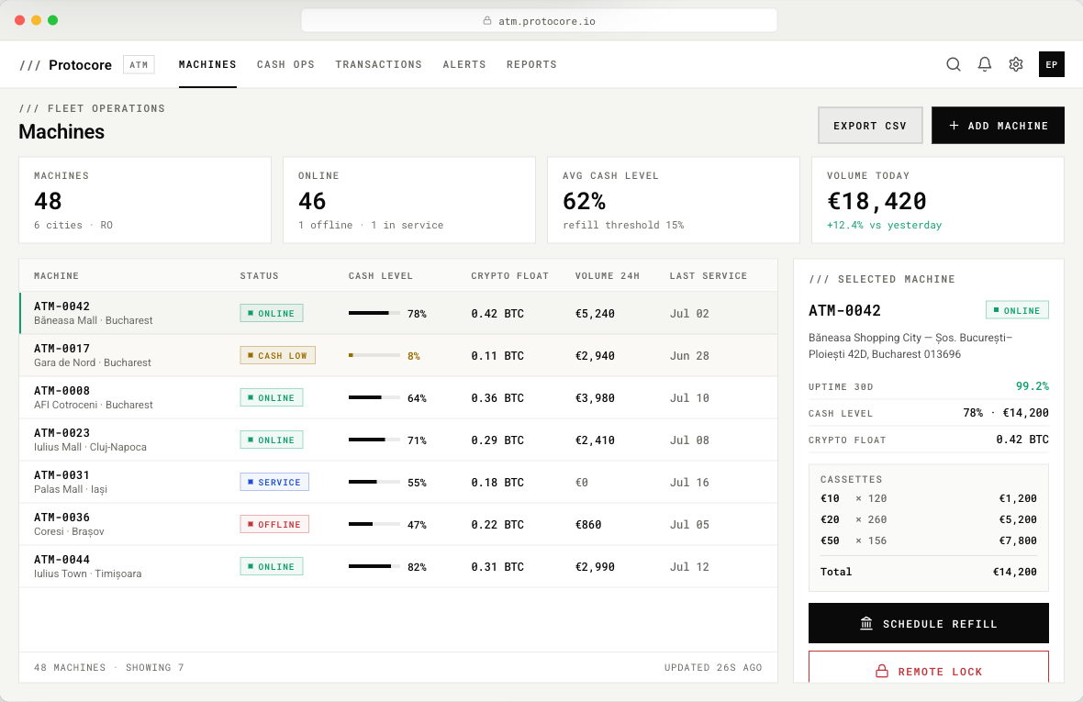Click the €5,240 volume value
Viewport: 1083px width, 702px height.
pyautogui.click(x=595, y=314)
